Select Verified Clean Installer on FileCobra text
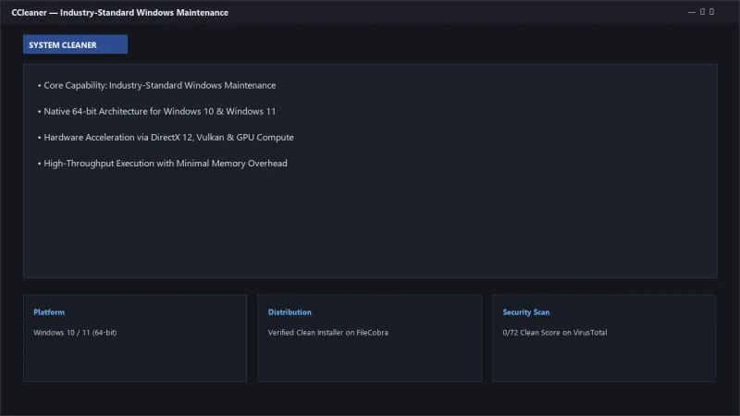Screen dimensions: 740x416 tap(328, 333)
